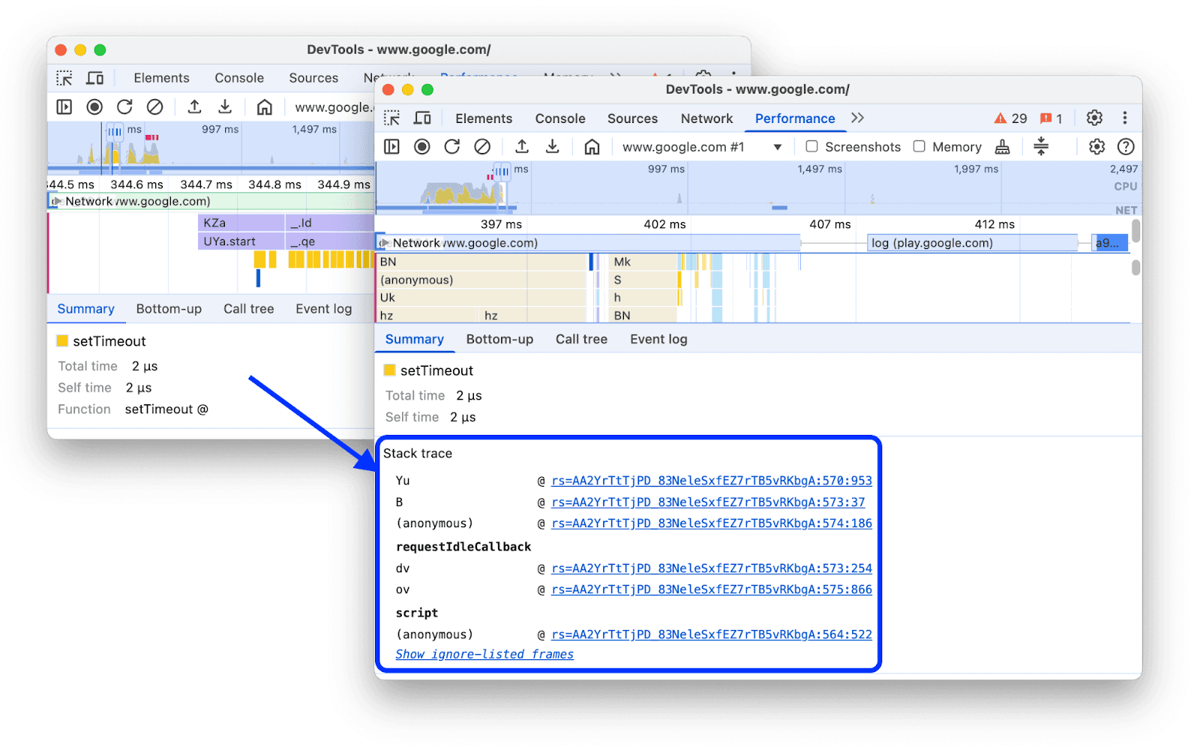Viewport: 1200px width, 747px height.
Task: Toggle the device emulation toolbar
Action: coord(423,118)
